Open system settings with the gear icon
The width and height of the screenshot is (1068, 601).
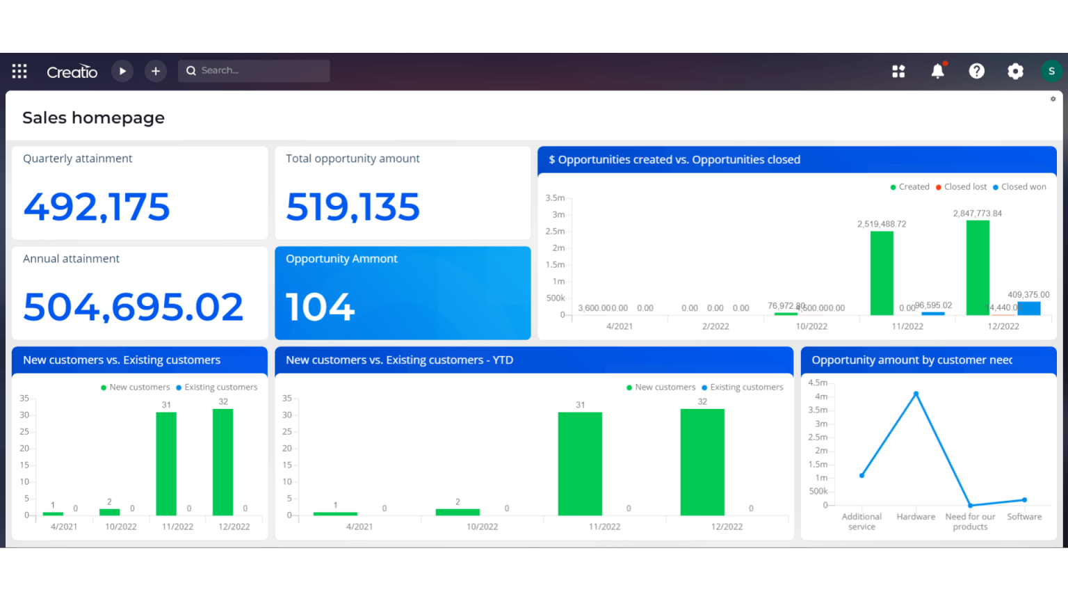pos(1015,70)
